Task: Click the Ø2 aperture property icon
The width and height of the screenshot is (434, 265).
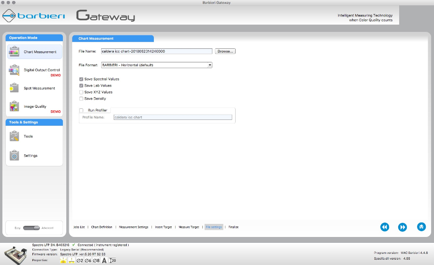Action: pos(80,261)
